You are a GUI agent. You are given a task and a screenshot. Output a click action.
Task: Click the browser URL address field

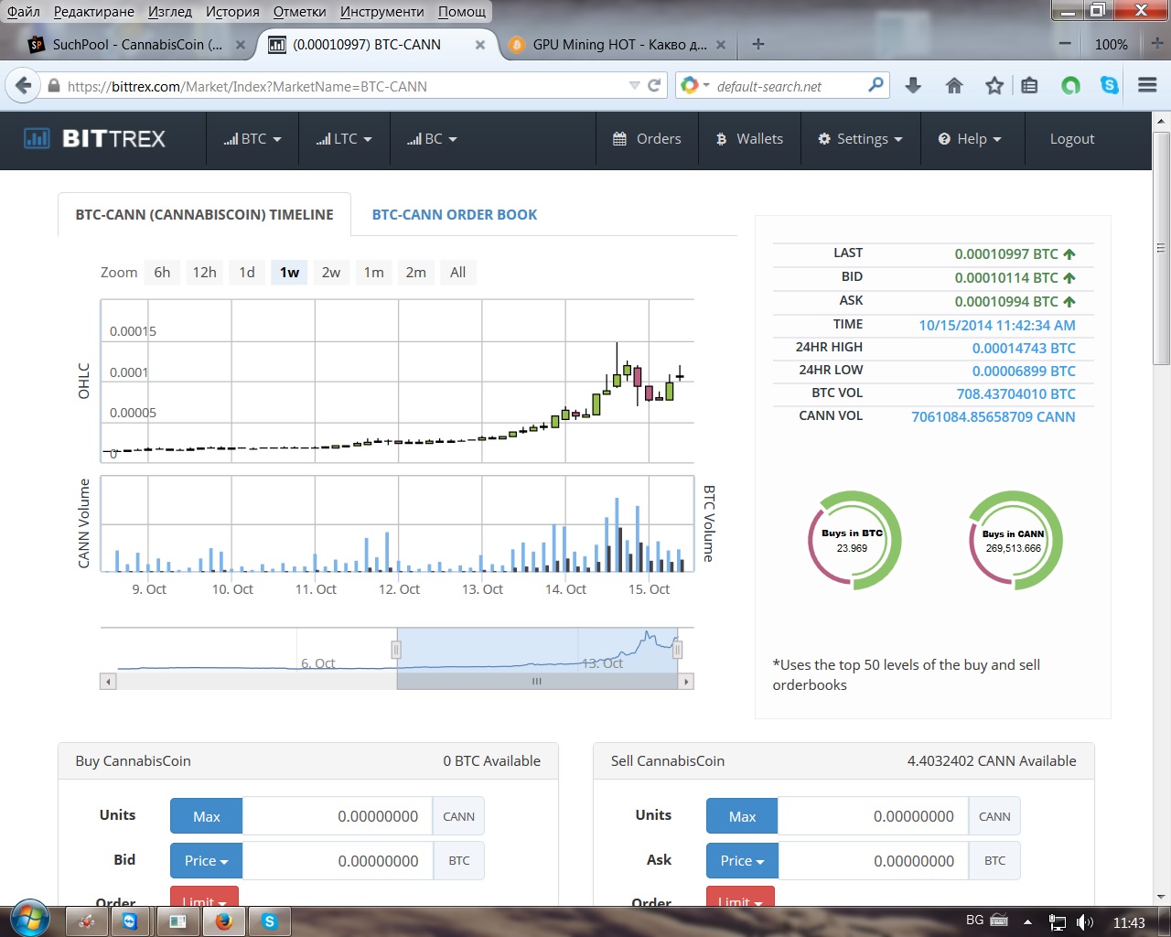[345, 86]
